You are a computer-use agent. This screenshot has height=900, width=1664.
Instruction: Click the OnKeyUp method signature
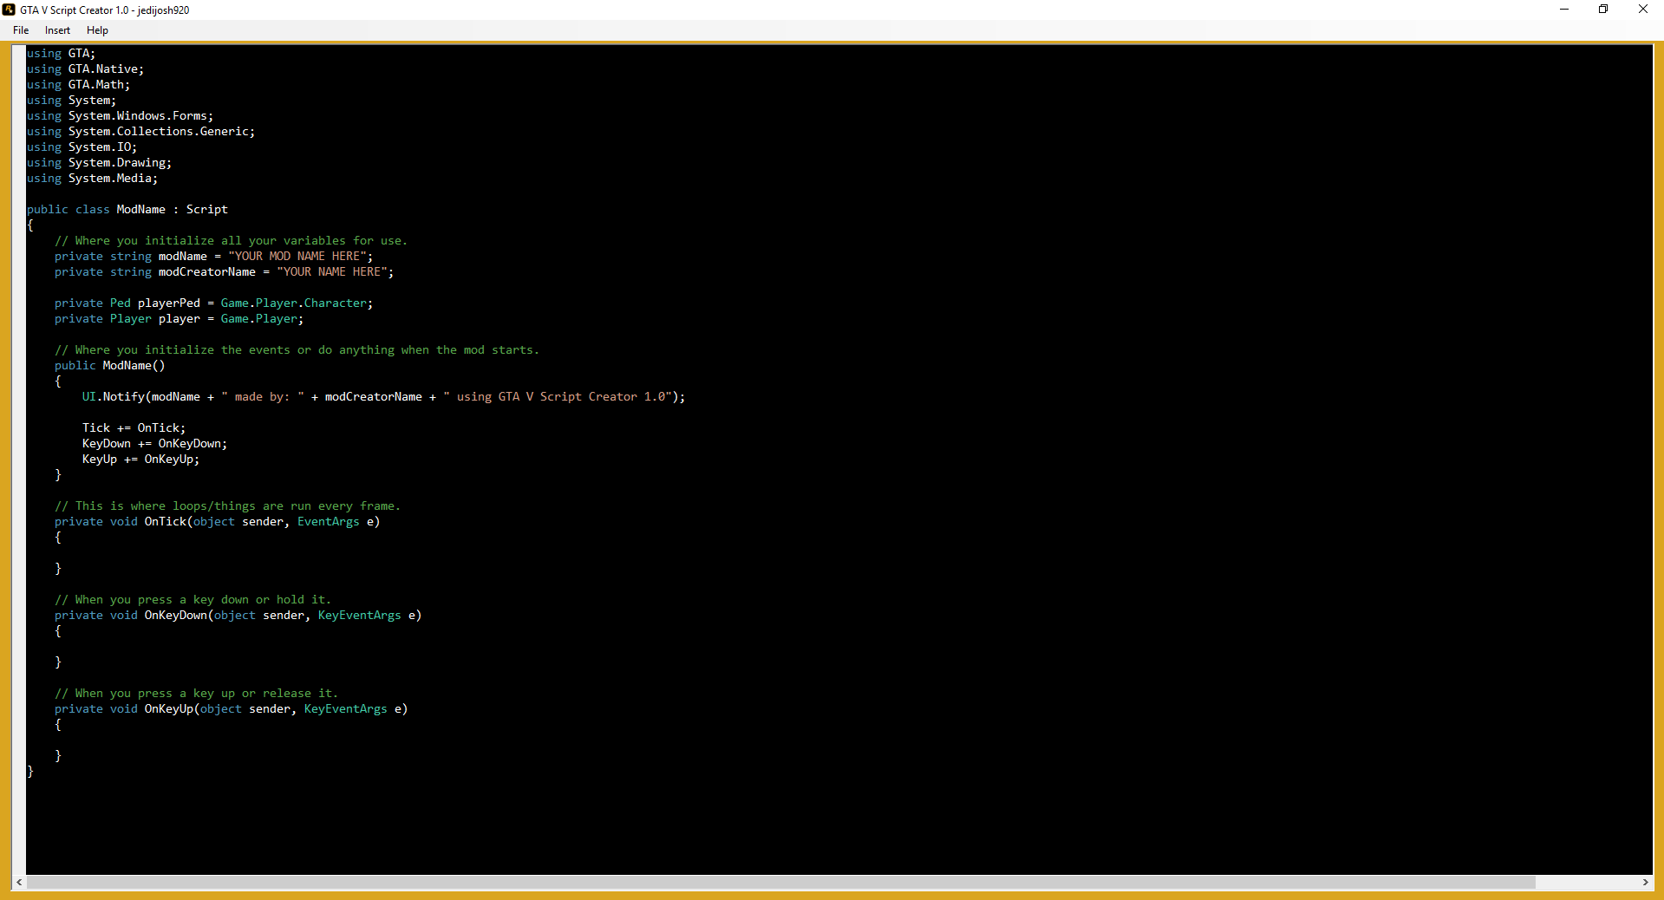coord(231,709)
